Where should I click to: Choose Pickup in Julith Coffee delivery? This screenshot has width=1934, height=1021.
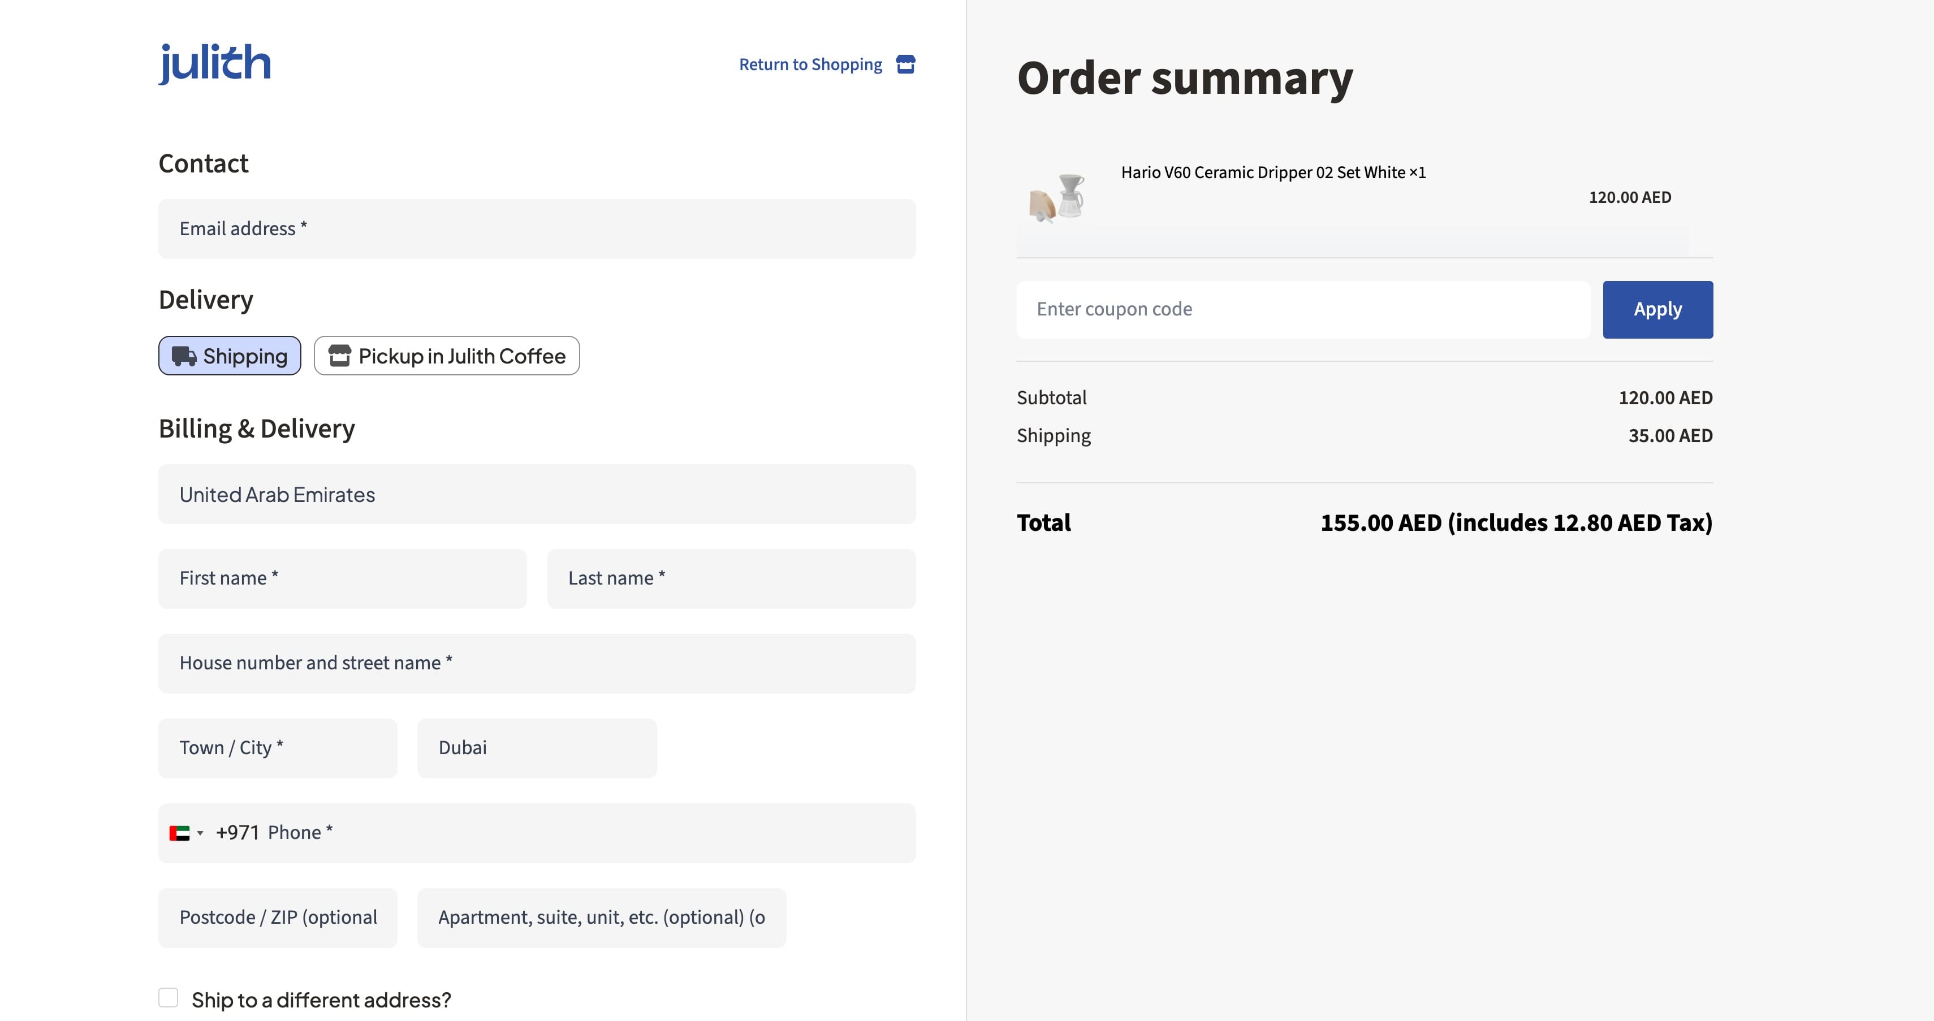point(447,356)
